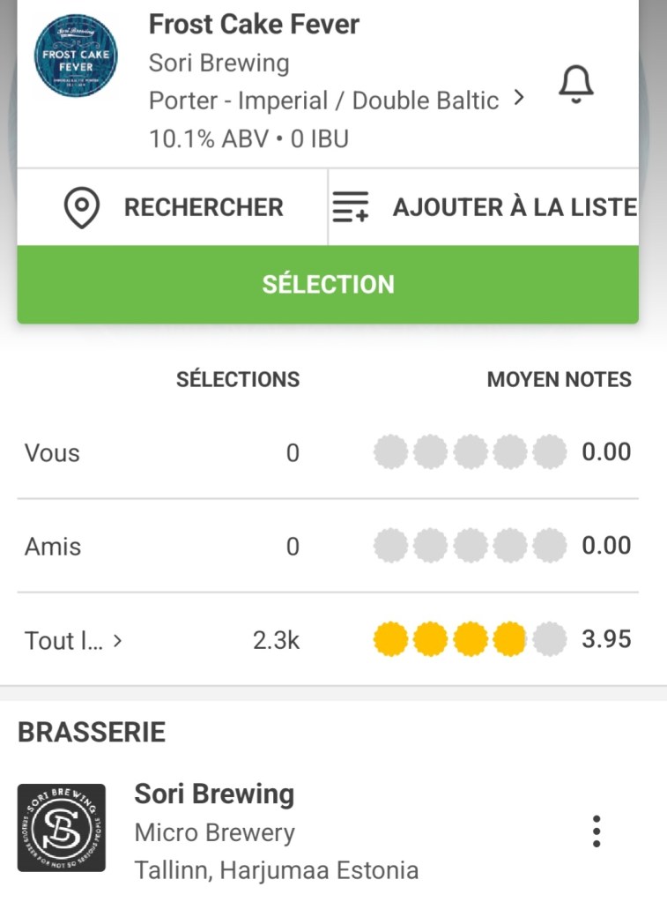Open the three-dot brewery options menu
This screenshot has height=902, width=667.
597,831
